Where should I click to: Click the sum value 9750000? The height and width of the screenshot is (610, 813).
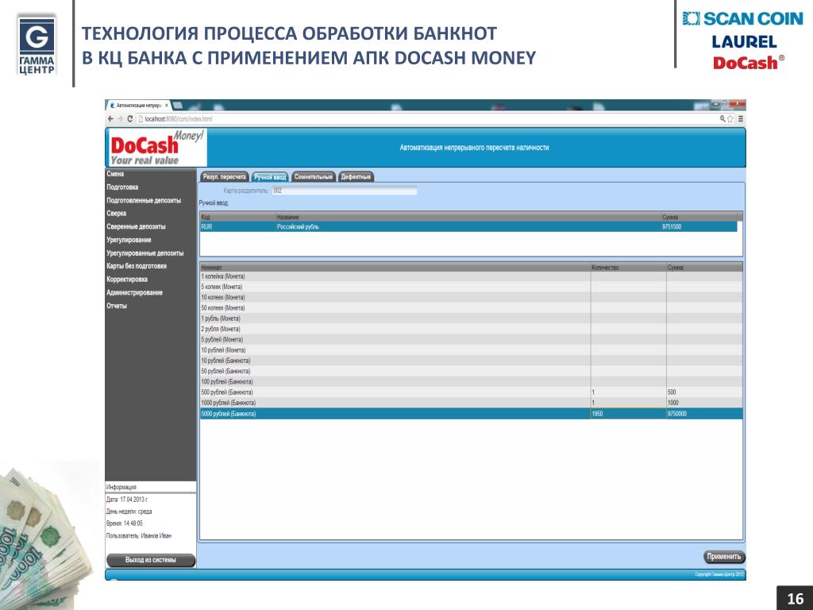coord(676,414)
